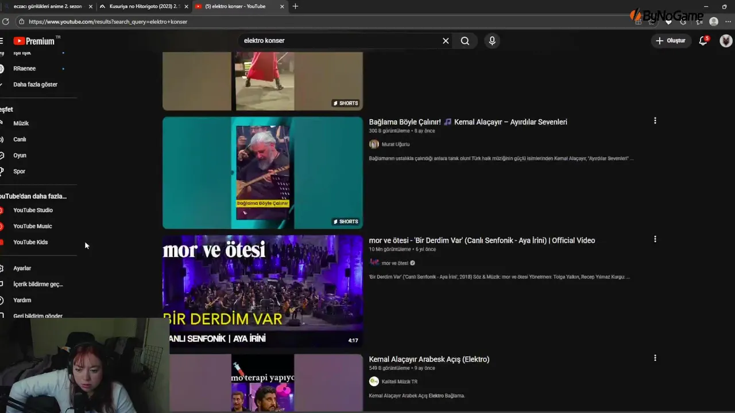Open browser profile icon

coord(714,21)
